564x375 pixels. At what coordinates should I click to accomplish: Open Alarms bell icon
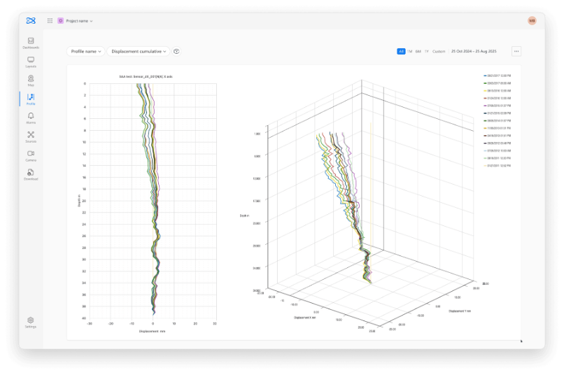[x=31, y=117]
